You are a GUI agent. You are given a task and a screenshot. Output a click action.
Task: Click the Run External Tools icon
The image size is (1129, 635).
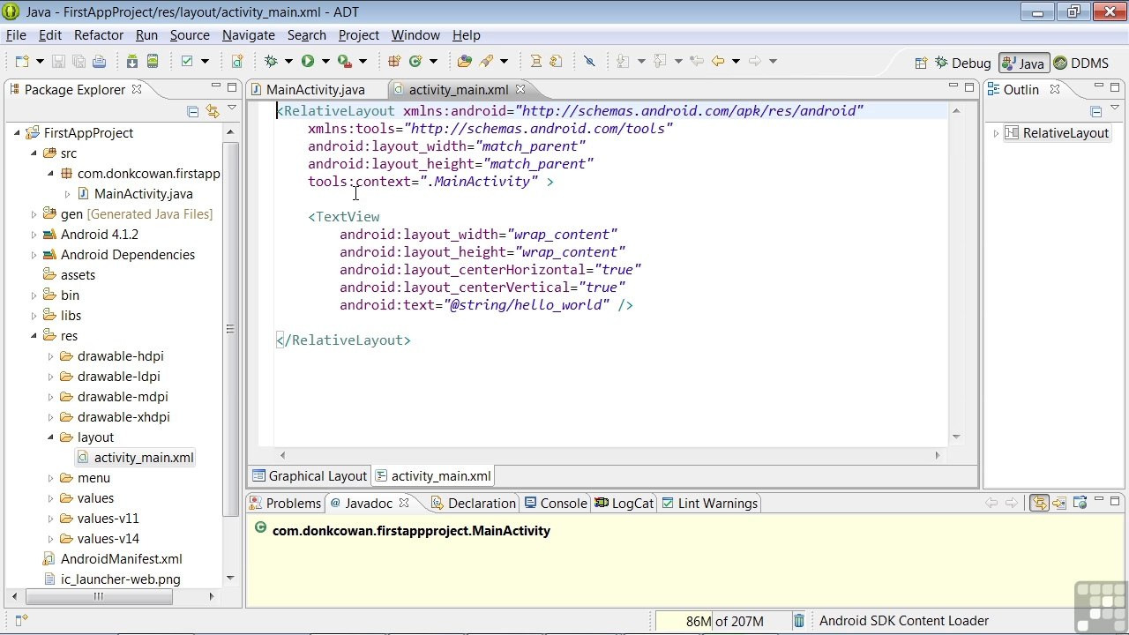[x=345, y=61]
